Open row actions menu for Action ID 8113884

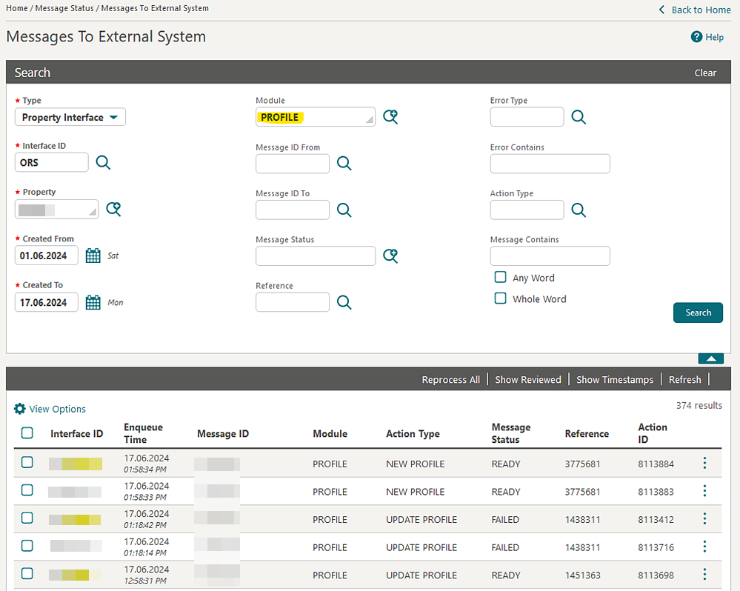[x=704, y=462]
